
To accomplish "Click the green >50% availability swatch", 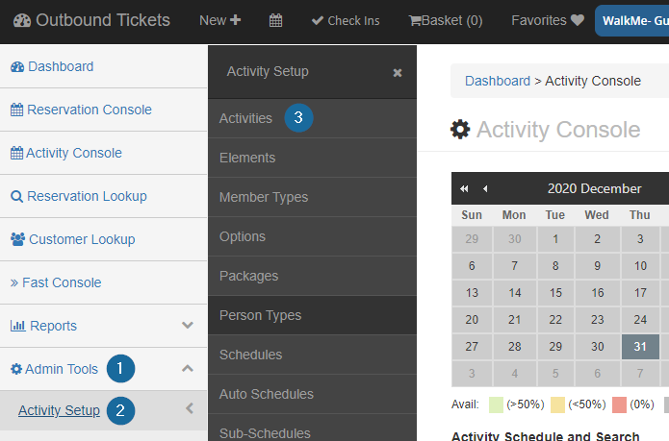I will tap(496, 404).
